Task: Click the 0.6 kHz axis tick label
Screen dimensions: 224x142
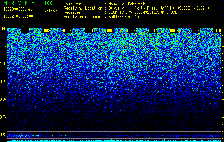Action: (3, 135)
